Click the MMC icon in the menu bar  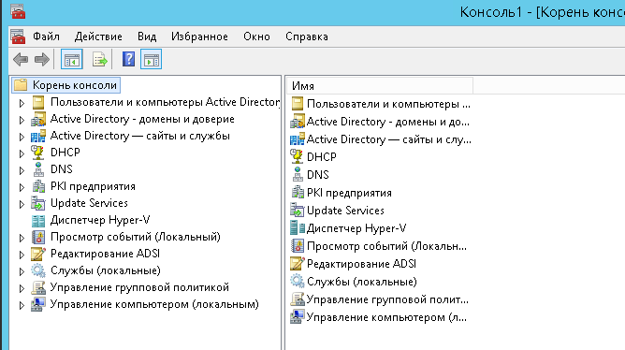18,36
